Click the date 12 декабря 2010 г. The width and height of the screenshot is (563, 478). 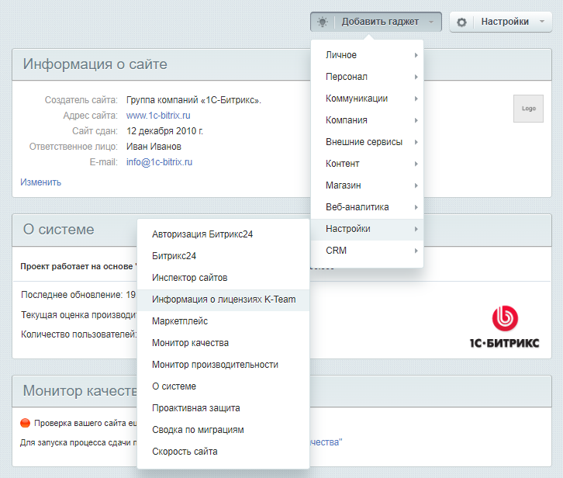click(x=164, y=131)
